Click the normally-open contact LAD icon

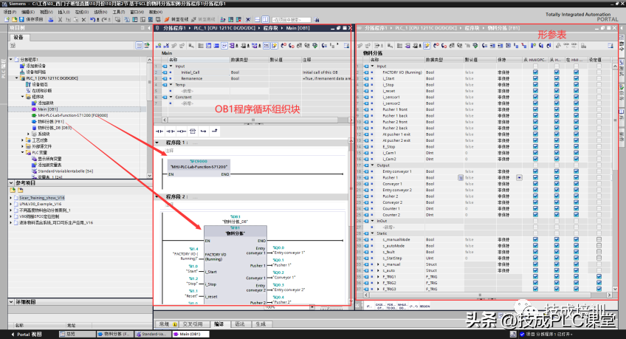tap(159, 131)
